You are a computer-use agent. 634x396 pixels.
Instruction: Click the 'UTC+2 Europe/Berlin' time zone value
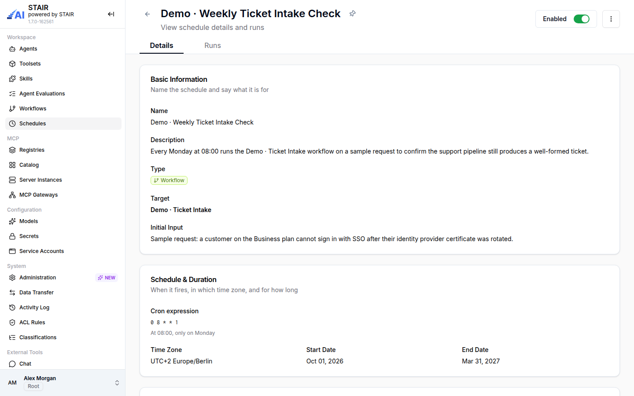[181, 361]
